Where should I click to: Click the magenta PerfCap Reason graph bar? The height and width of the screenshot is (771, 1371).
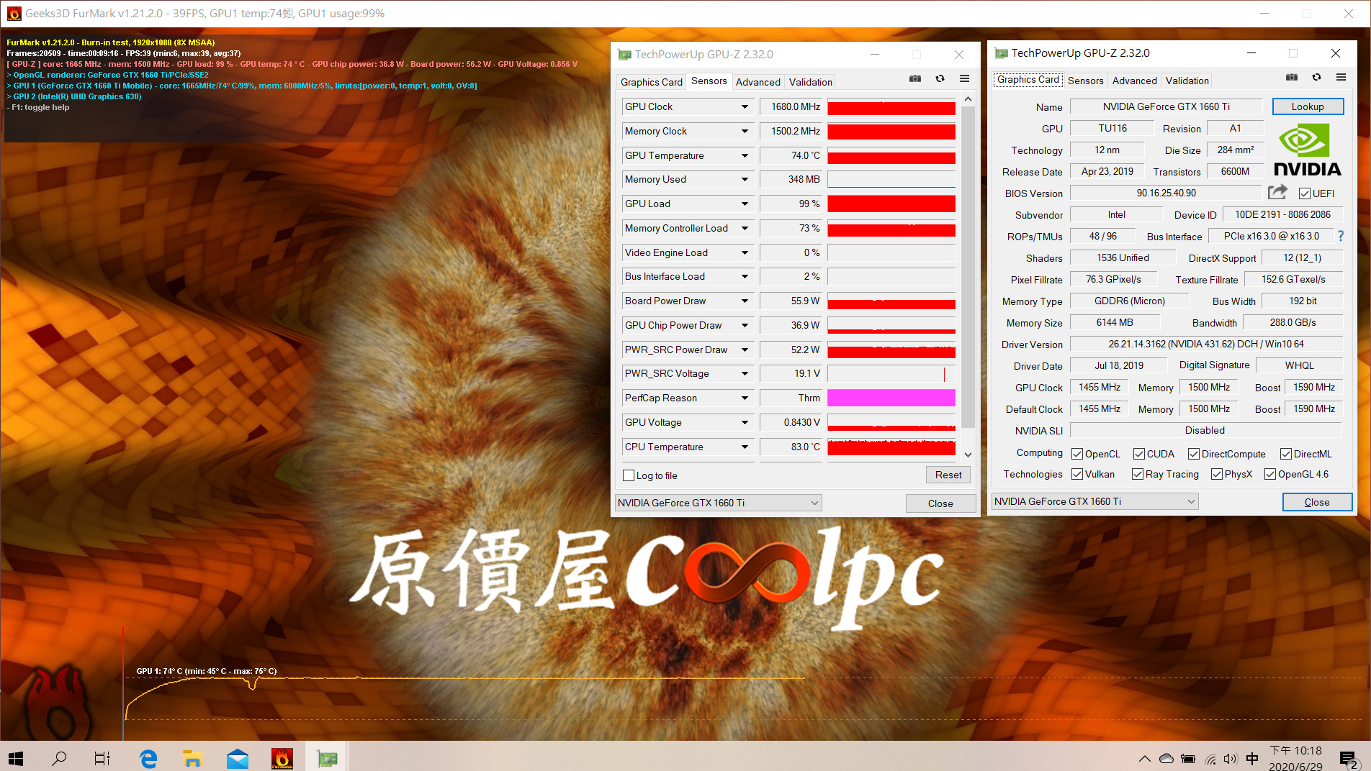pyautogui.click(x=891, y=398)
